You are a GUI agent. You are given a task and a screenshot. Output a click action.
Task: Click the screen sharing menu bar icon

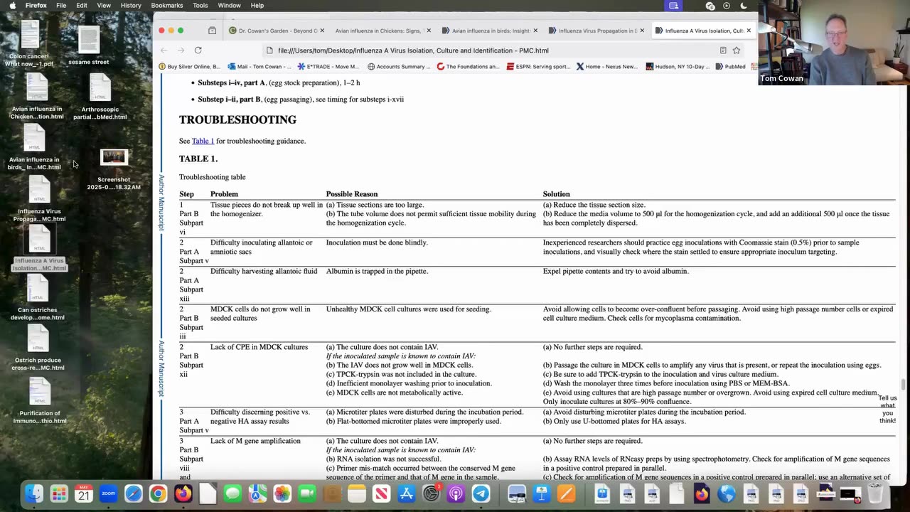point(673,6)
